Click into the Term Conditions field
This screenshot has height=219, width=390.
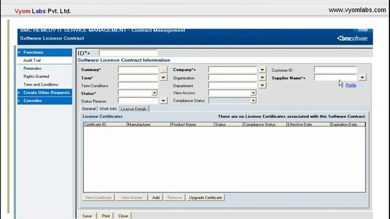(138, 85)
